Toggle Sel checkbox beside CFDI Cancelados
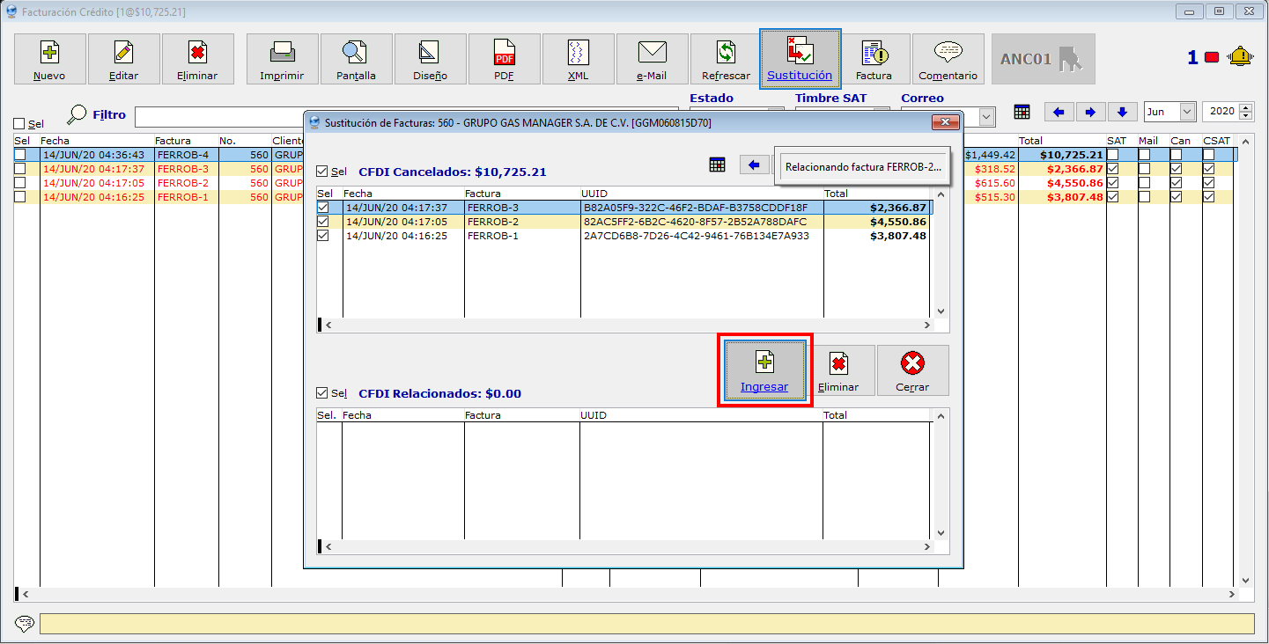 323,172
